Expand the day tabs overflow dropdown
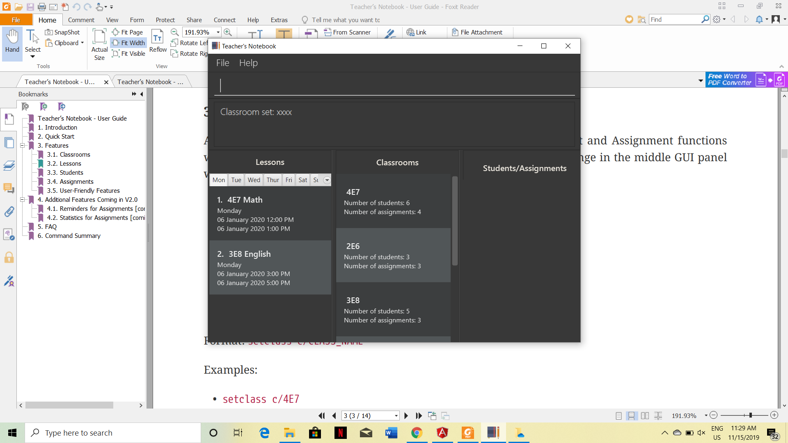This screenshot has width=788, height=443. click(327, 180)
